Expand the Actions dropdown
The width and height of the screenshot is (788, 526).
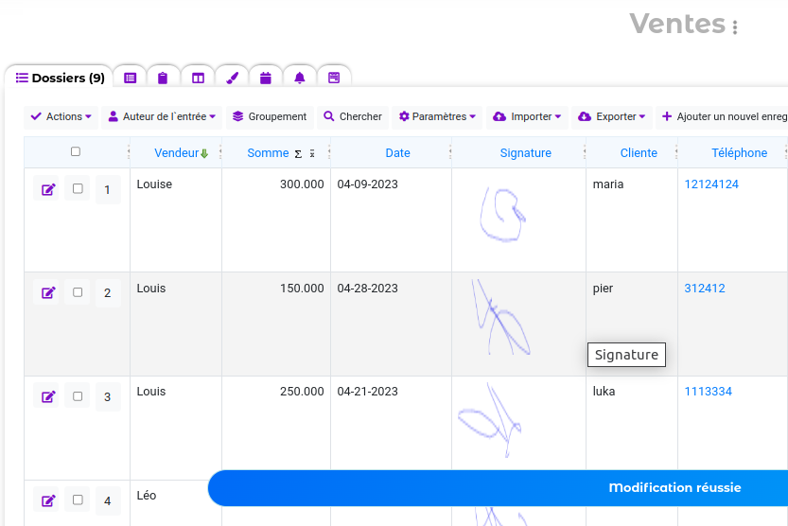point(61,116)
